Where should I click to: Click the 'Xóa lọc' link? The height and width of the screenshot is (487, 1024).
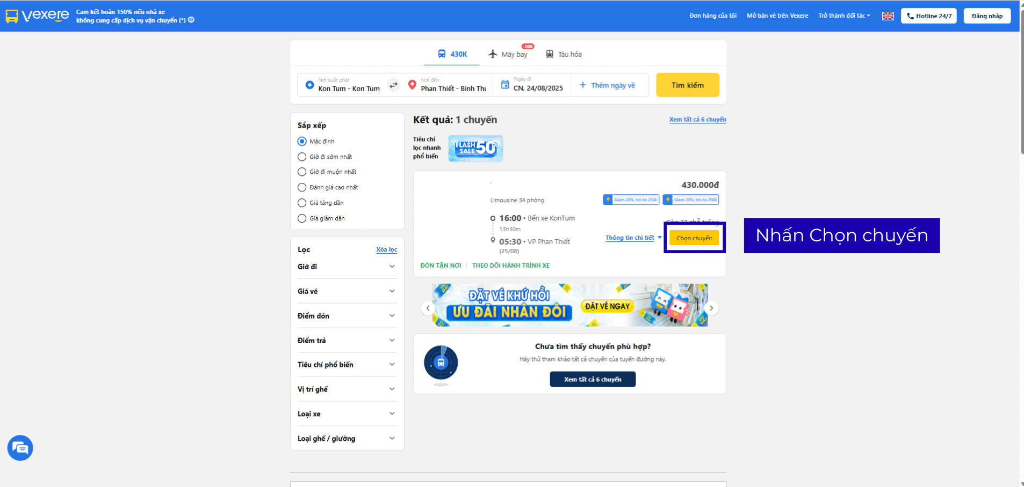tap(386, 249)
